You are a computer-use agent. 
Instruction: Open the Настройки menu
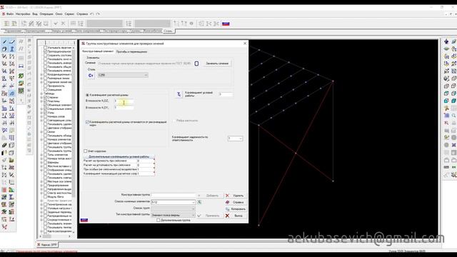23,14
